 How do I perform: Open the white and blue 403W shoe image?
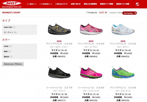(x=123, y=29)
